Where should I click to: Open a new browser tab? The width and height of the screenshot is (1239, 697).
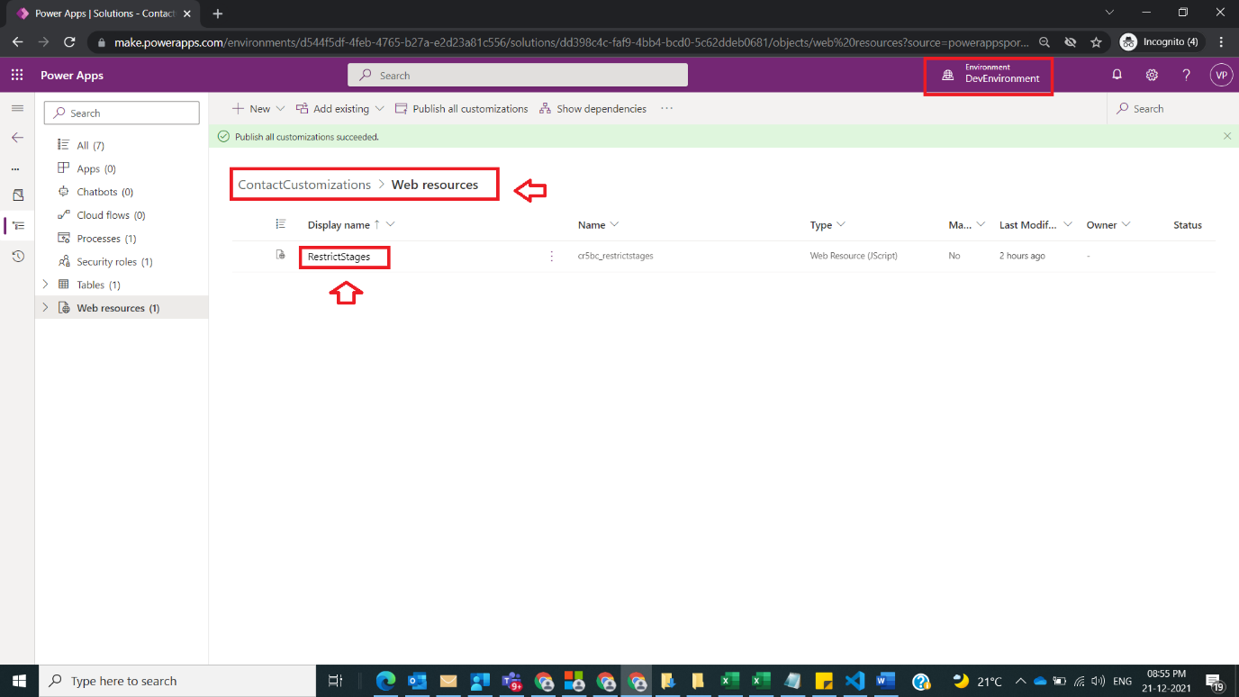218,14
